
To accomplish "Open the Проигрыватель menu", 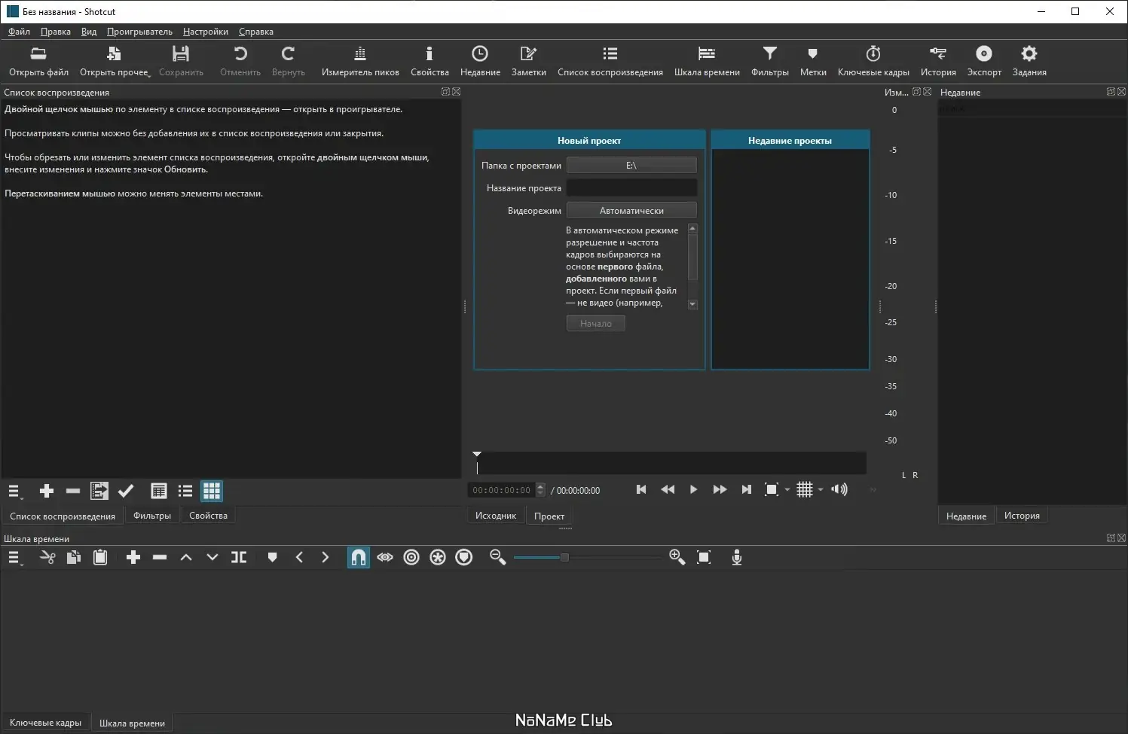I will point(139,32).
